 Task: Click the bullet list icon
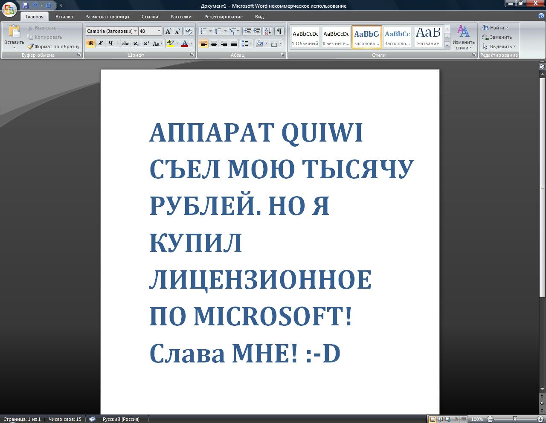204,31
